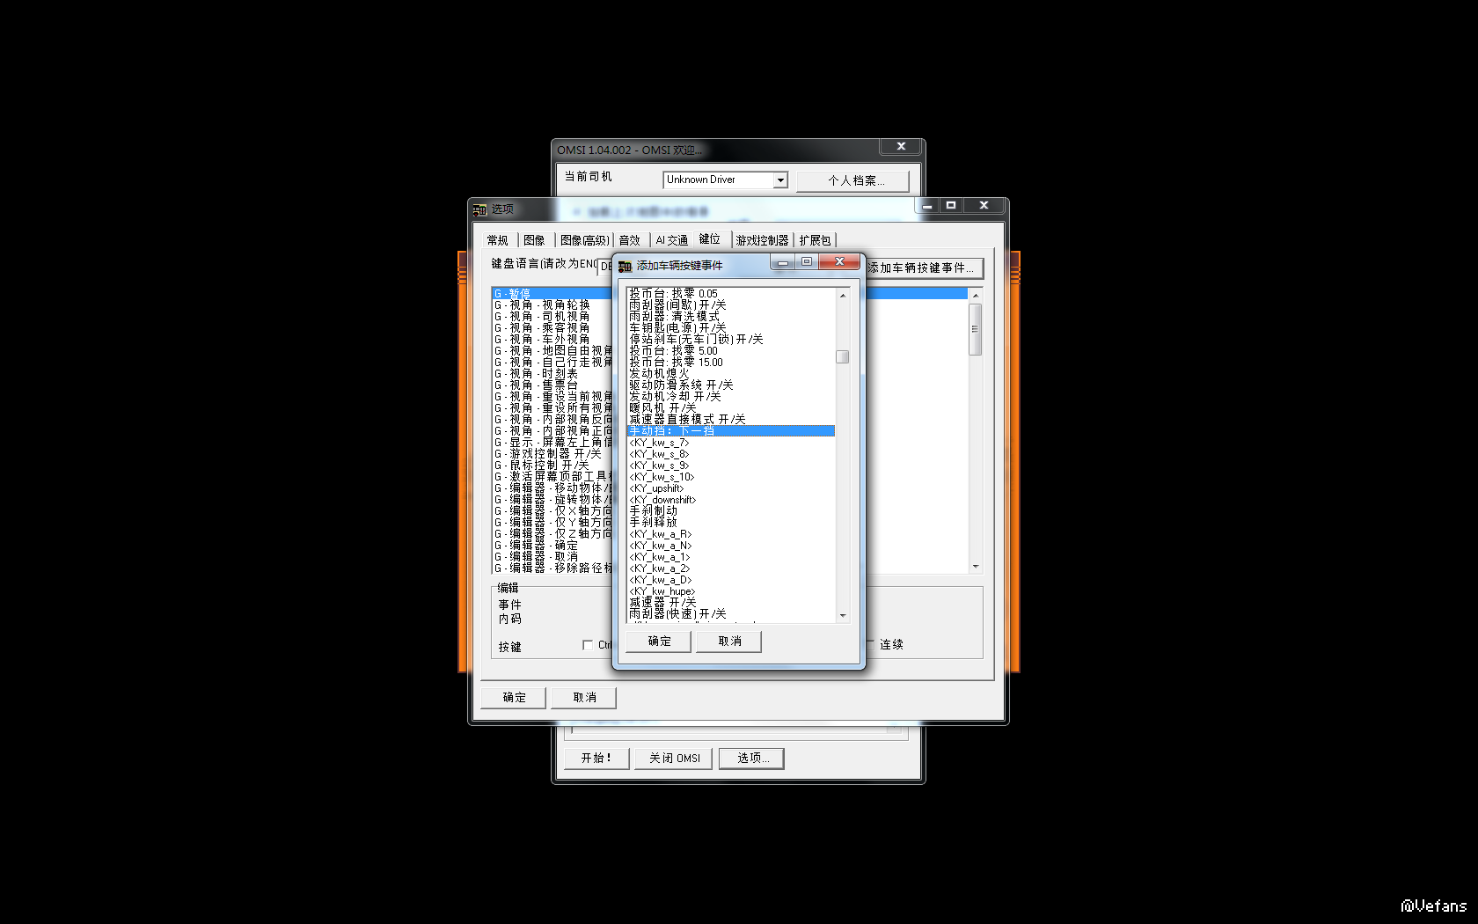Screen dimensions: 1478x924
Task: Open the 图像(高级) tab
Action: (585, 240)
